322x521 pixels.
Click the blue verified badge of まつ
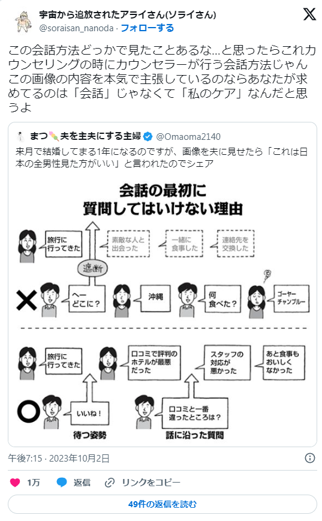[x=148, y=137]
